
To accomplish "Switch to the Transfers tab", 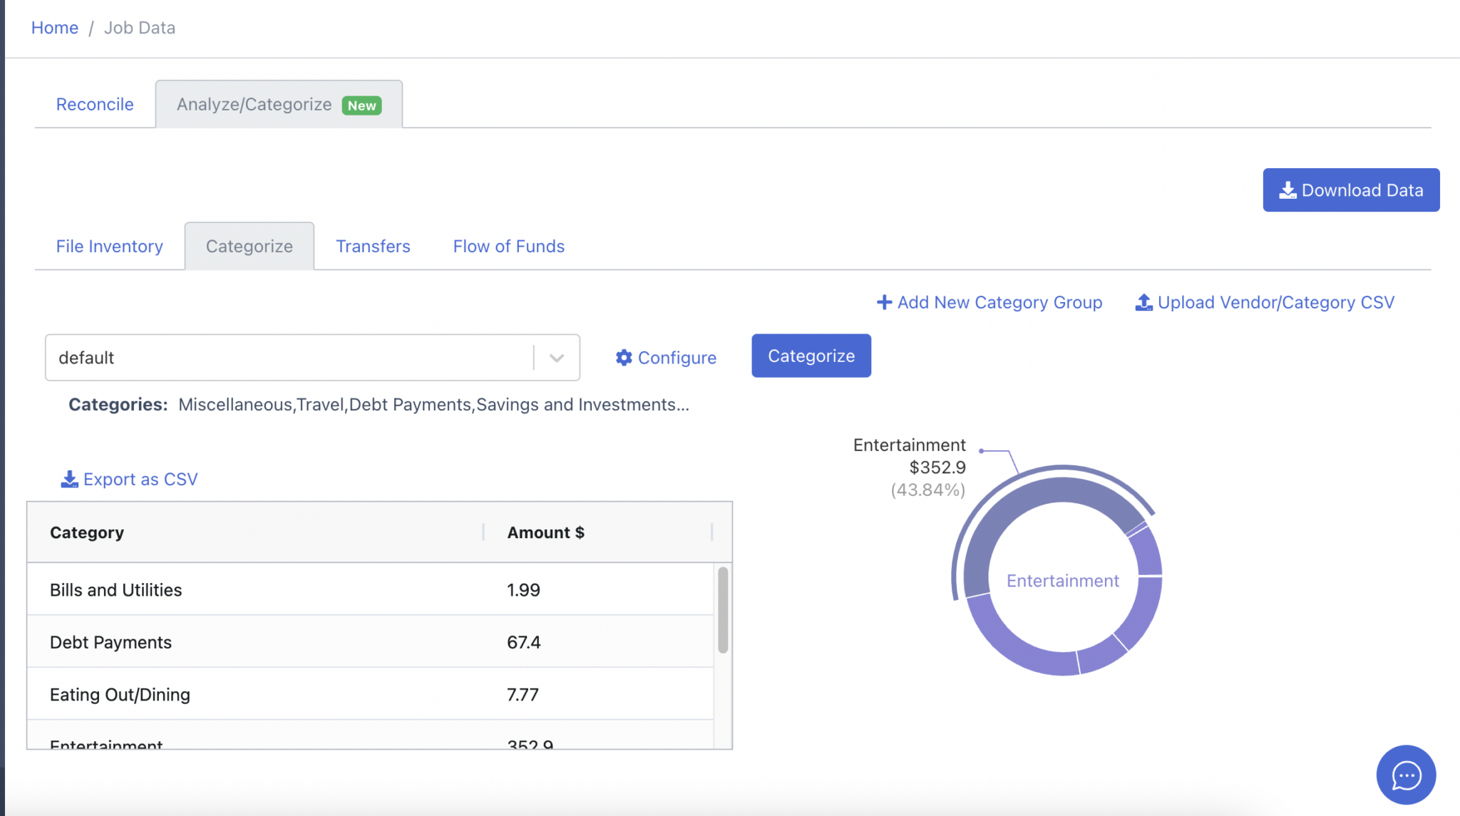I will point(373,246).
